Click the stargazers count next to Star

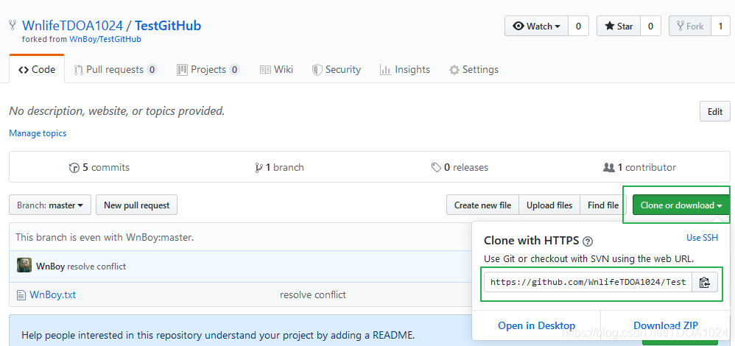click(650, 27)
